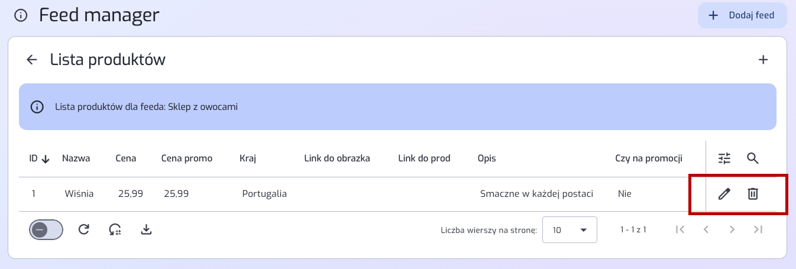The width and height of the screenshot is (796, 269).
Task: Jump to the first page
Action: pos(680,229)
